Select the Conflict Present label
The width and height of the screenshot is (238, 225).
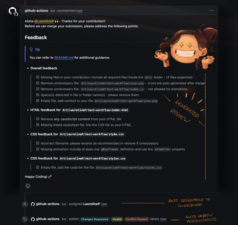coord(137,219)
